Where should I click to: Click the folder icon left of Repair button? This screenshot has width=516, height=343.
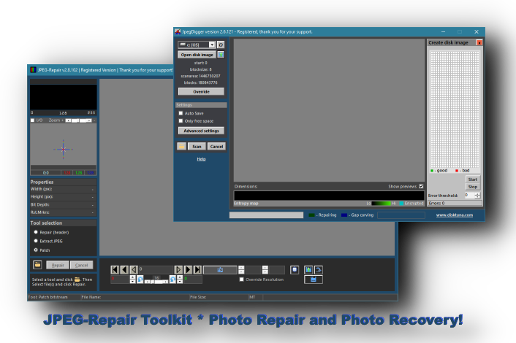(37, 265)
